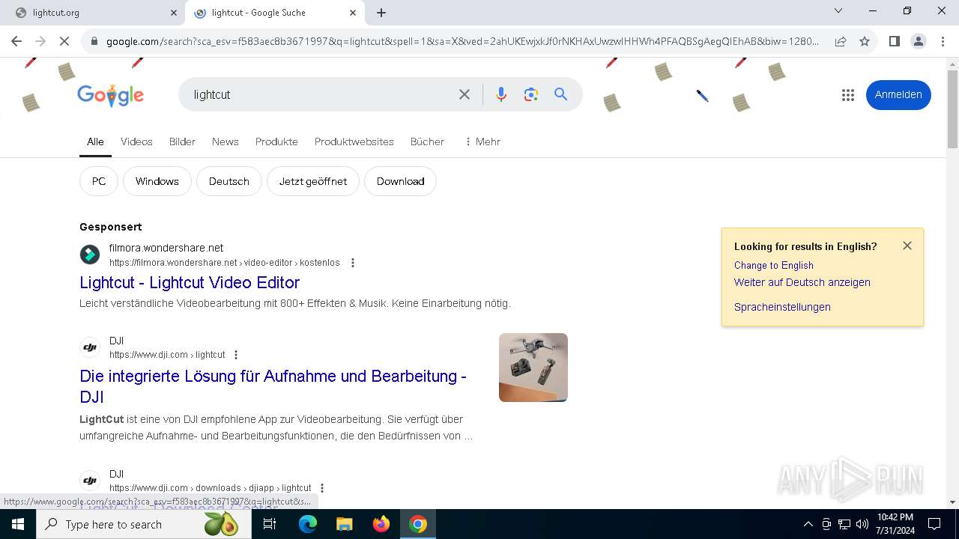Open new tab with plus button
Screen dimensions: 959x539
point(381,13)
